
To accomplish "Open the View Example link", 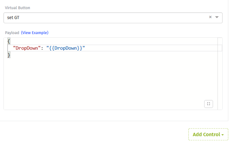I will pos(35,33).
